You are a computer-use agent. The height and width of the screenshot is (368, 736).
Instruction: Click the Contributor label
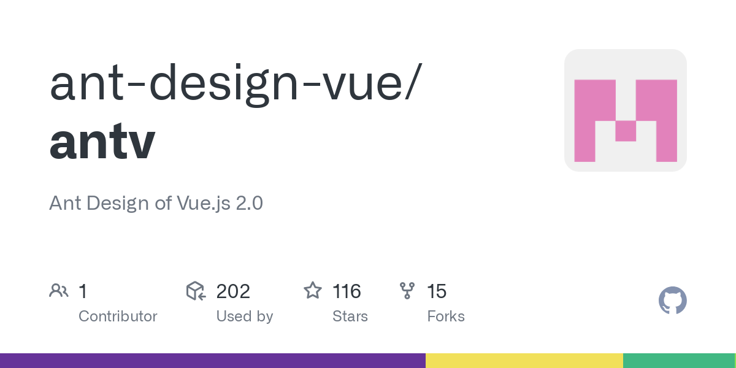point(118,316)
